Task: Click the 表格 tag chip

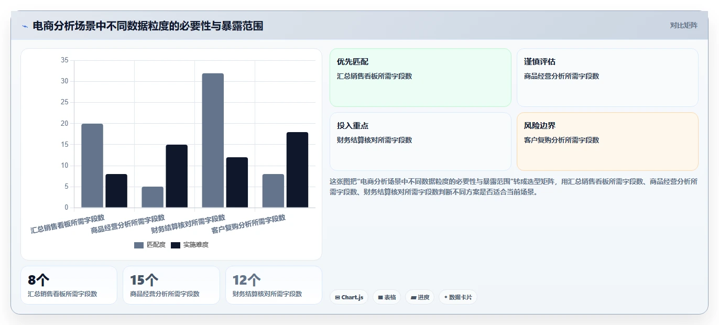Action: (x=387, y=297)
